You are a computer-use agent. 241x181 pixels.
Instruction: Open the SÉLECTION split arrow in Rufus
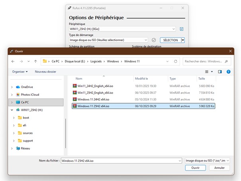point(183,40)
